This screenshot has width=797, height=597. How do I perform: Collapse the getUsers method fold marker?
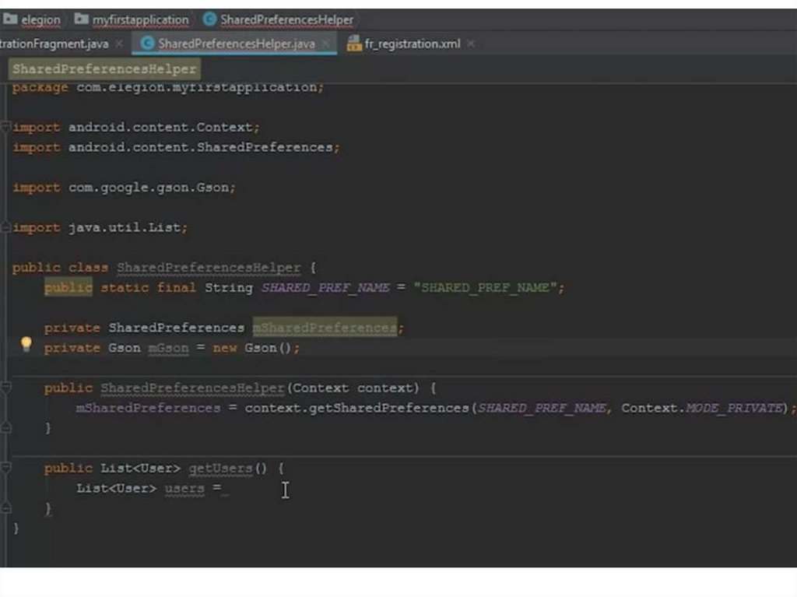(5, 468)
